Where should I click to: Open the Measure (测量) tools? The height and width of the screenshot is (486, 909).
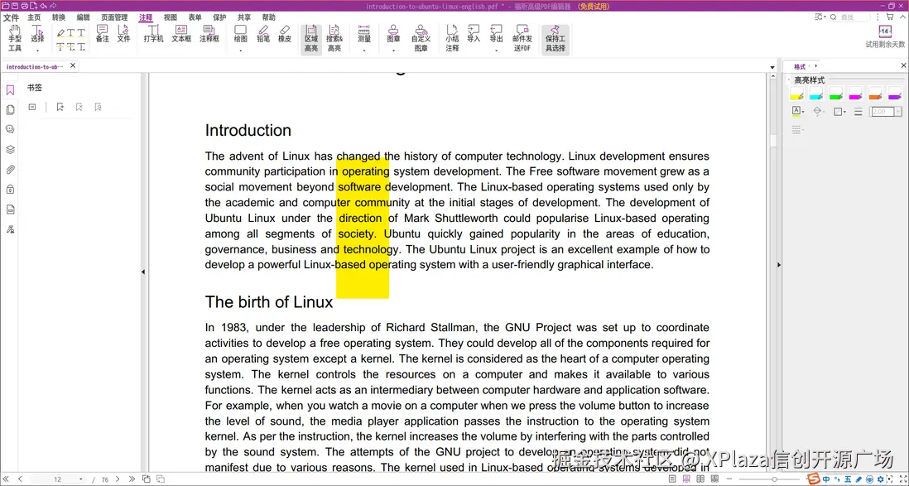point(364,34)
